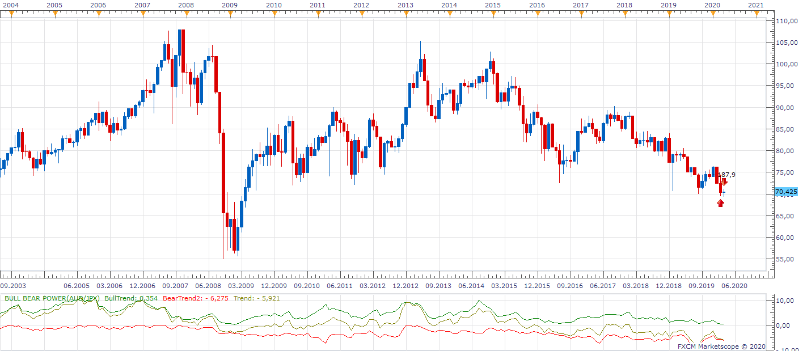Click the 12.2018 date axis label
The image size is (807, 351).
[x=669, y=286]
